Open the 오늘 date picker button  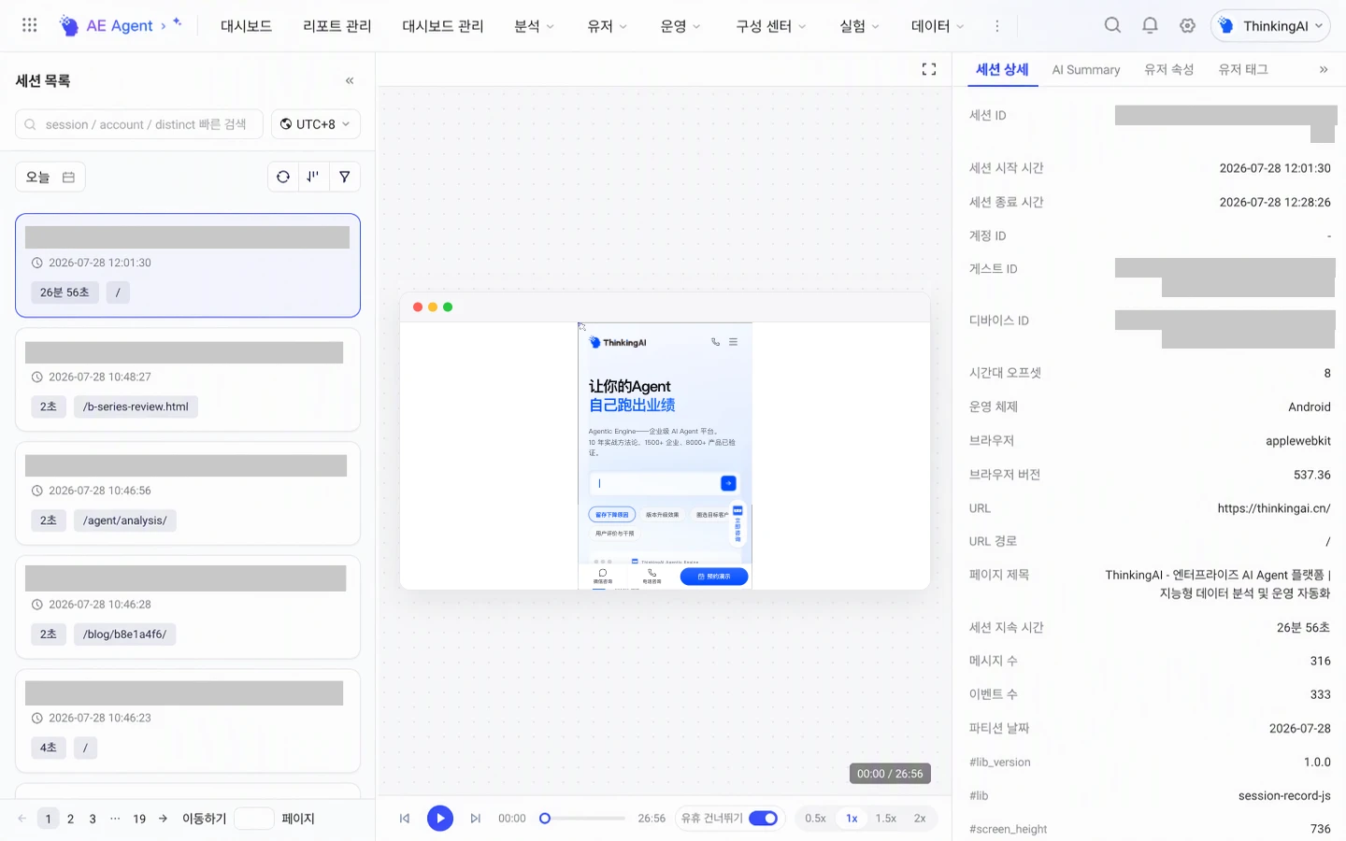tap(50, 177)
